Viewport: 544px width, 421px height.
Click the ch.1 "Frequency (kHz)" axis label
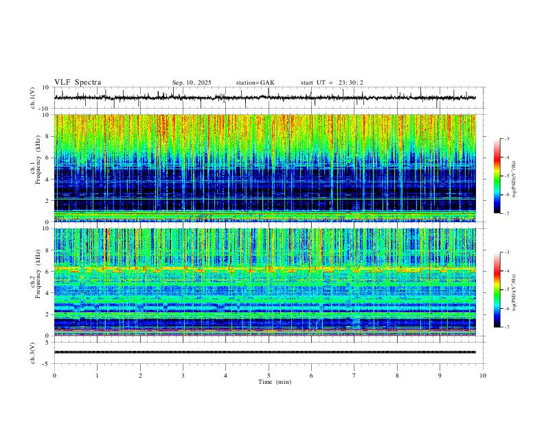(x=38, y=160)
